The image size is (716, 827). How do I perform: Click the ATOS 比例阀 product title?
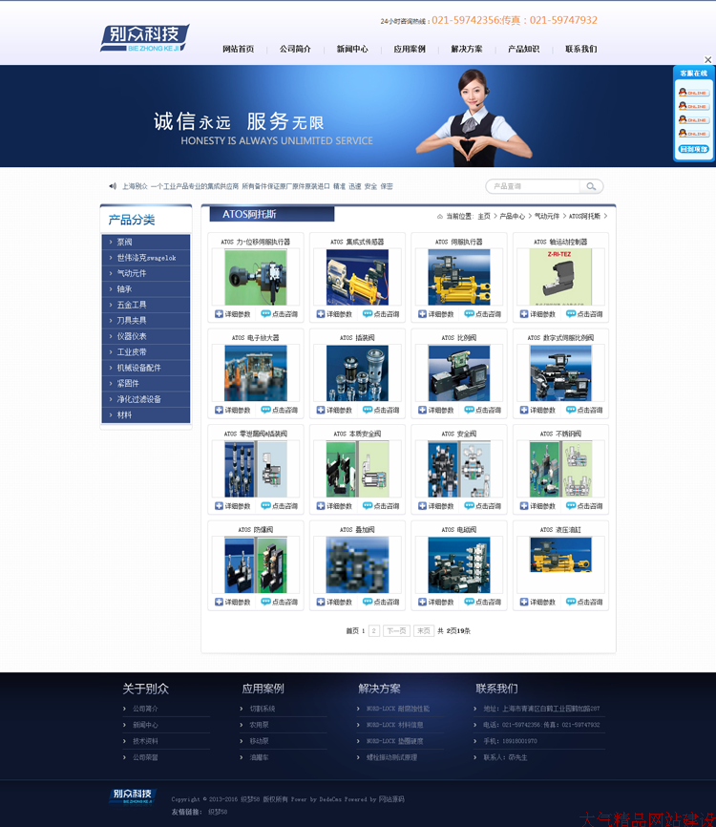click(x=458, y=338)
